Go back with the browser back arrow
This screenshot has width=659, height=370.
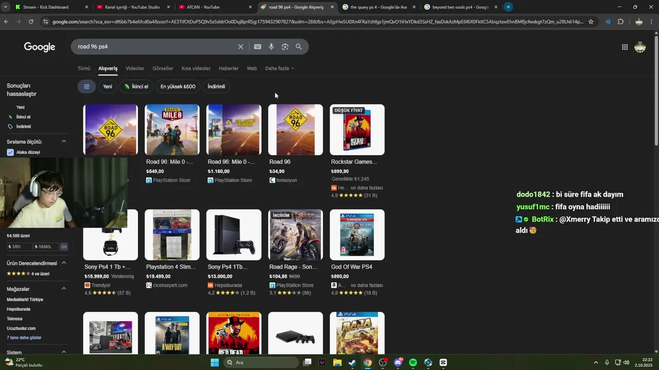[x=6, y=22]
